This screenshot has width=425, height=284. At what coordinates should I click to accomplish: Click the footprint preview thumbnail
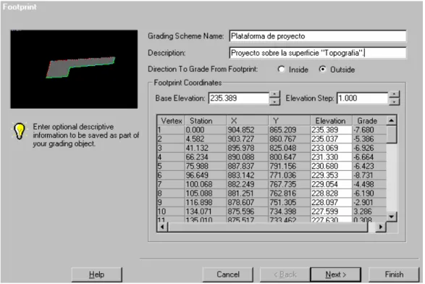click(74, 69)
